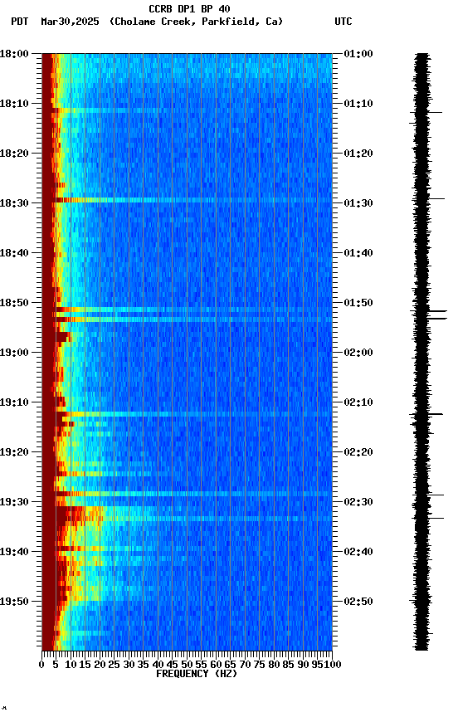Viewport: 458px width, 717px height.
Task: Click the high-energy low-frequency patch near 19:32
Action: 71,515
